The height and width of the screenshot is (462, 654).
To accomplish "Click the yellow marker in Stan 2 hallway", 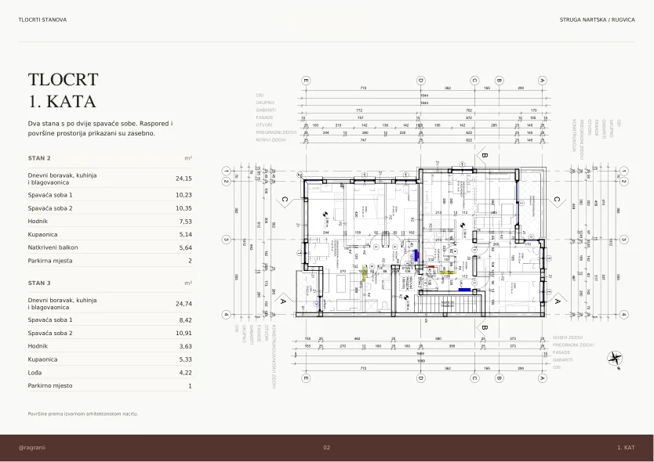I will coord(364,273).
